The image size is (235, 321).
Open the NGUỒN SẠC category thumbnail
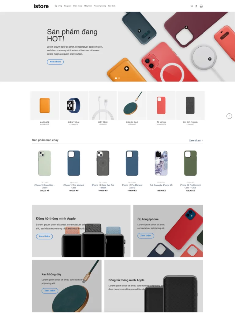132,106
